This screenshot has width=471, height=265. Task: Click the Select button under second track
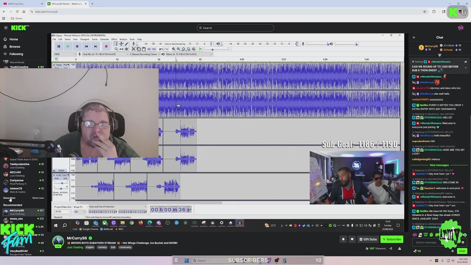click(61, 170)
